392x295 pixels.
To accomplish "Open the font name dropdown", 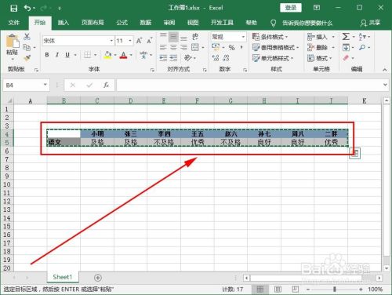I will coord(111,41).
